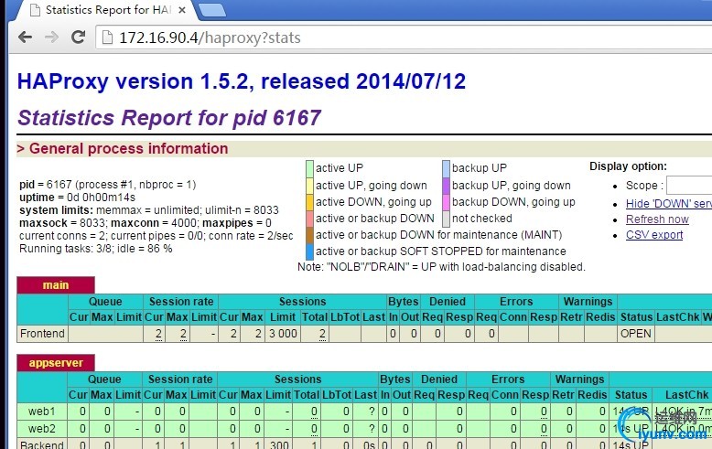
Task: Focus the address bar showing 172.16.90.4/haproxy?stats
Action: point(405,37)
